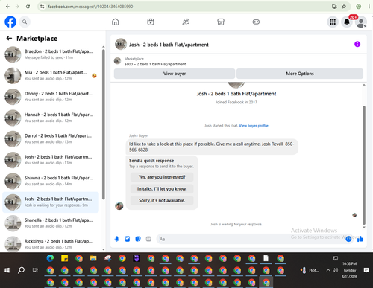Open Darrol's apartment conversation
373x288 pixels.
(x=51, y=138)
